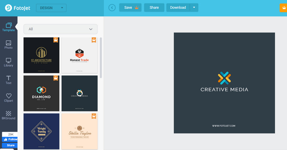Open the Photo panel

pos(9,45)
